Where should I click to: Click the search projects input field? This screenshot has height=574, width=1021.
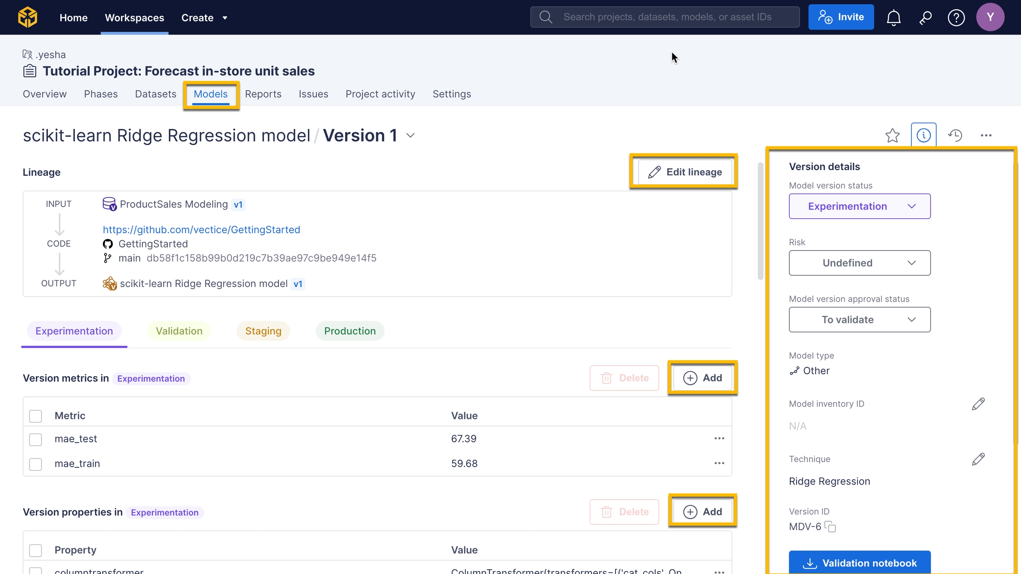(x=667, y=17)
